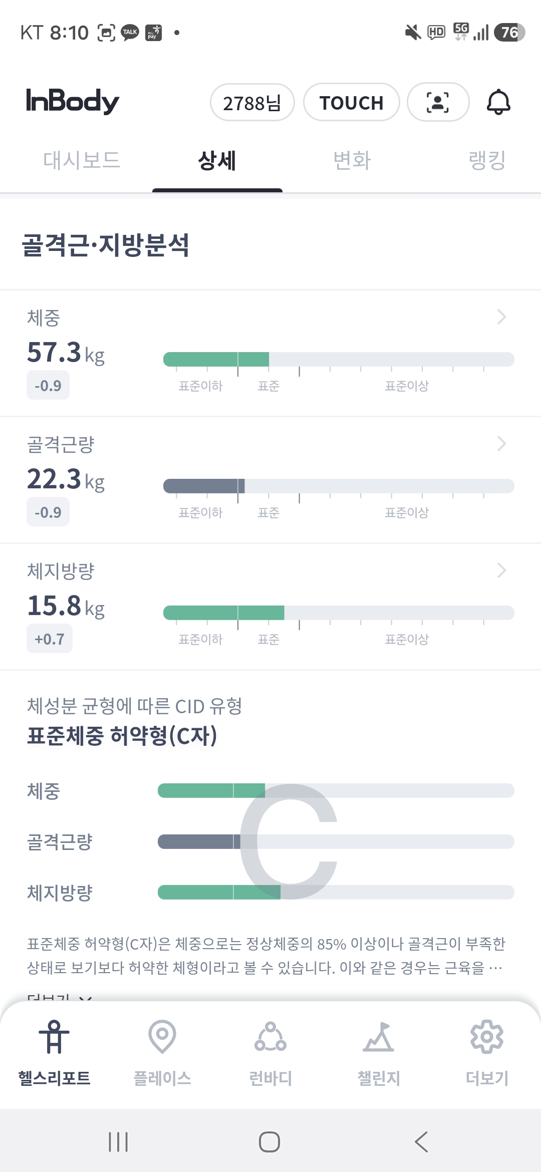Open the 챌린지 mountain flag icon

tap(379, 1036)
